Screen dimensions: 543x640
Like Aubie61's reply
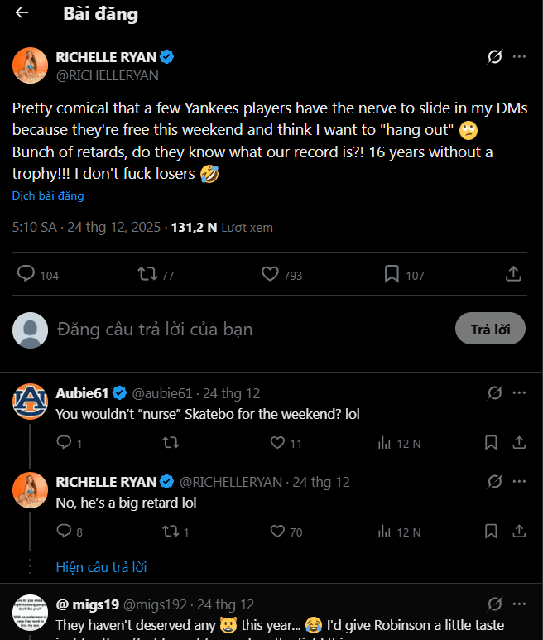[277, 443]
